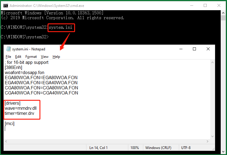The image size is (227, 155).
Task: Minimize the cmd.exe window
Action: [x=192, y=5]
